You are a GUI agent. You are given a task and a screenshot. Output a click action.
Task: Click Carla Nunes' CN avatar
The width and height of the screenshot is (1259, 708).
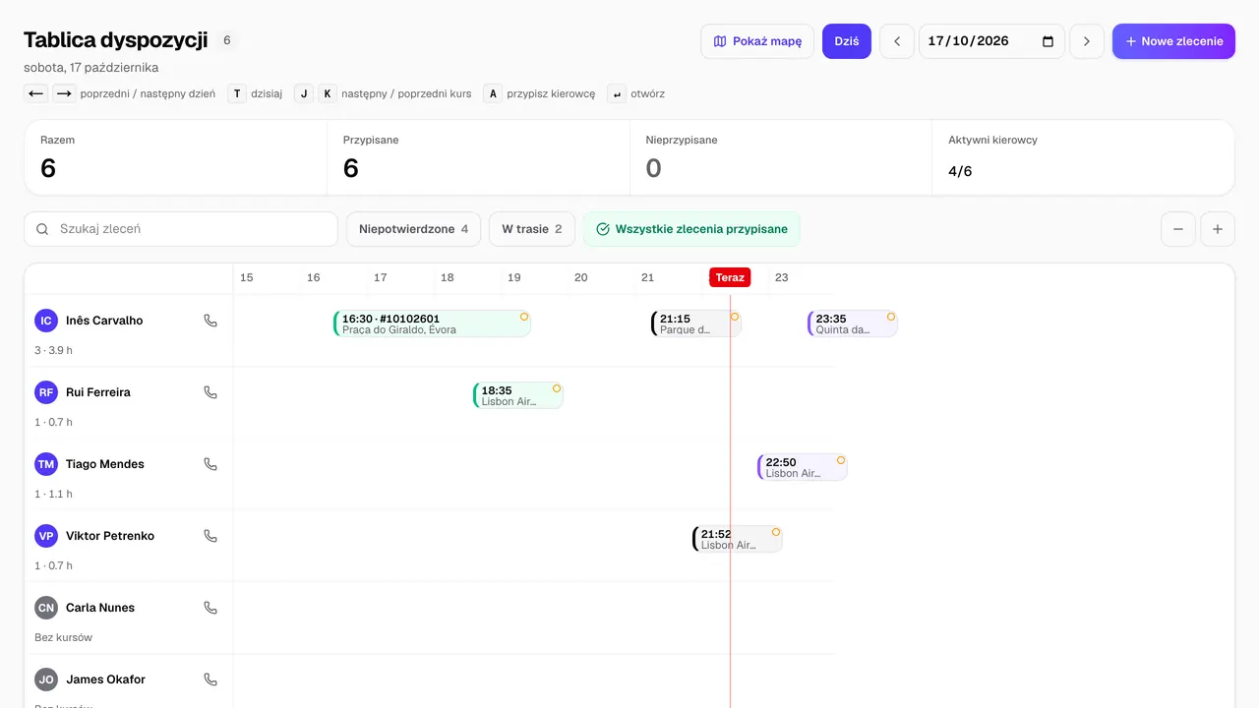click(46, 608)
